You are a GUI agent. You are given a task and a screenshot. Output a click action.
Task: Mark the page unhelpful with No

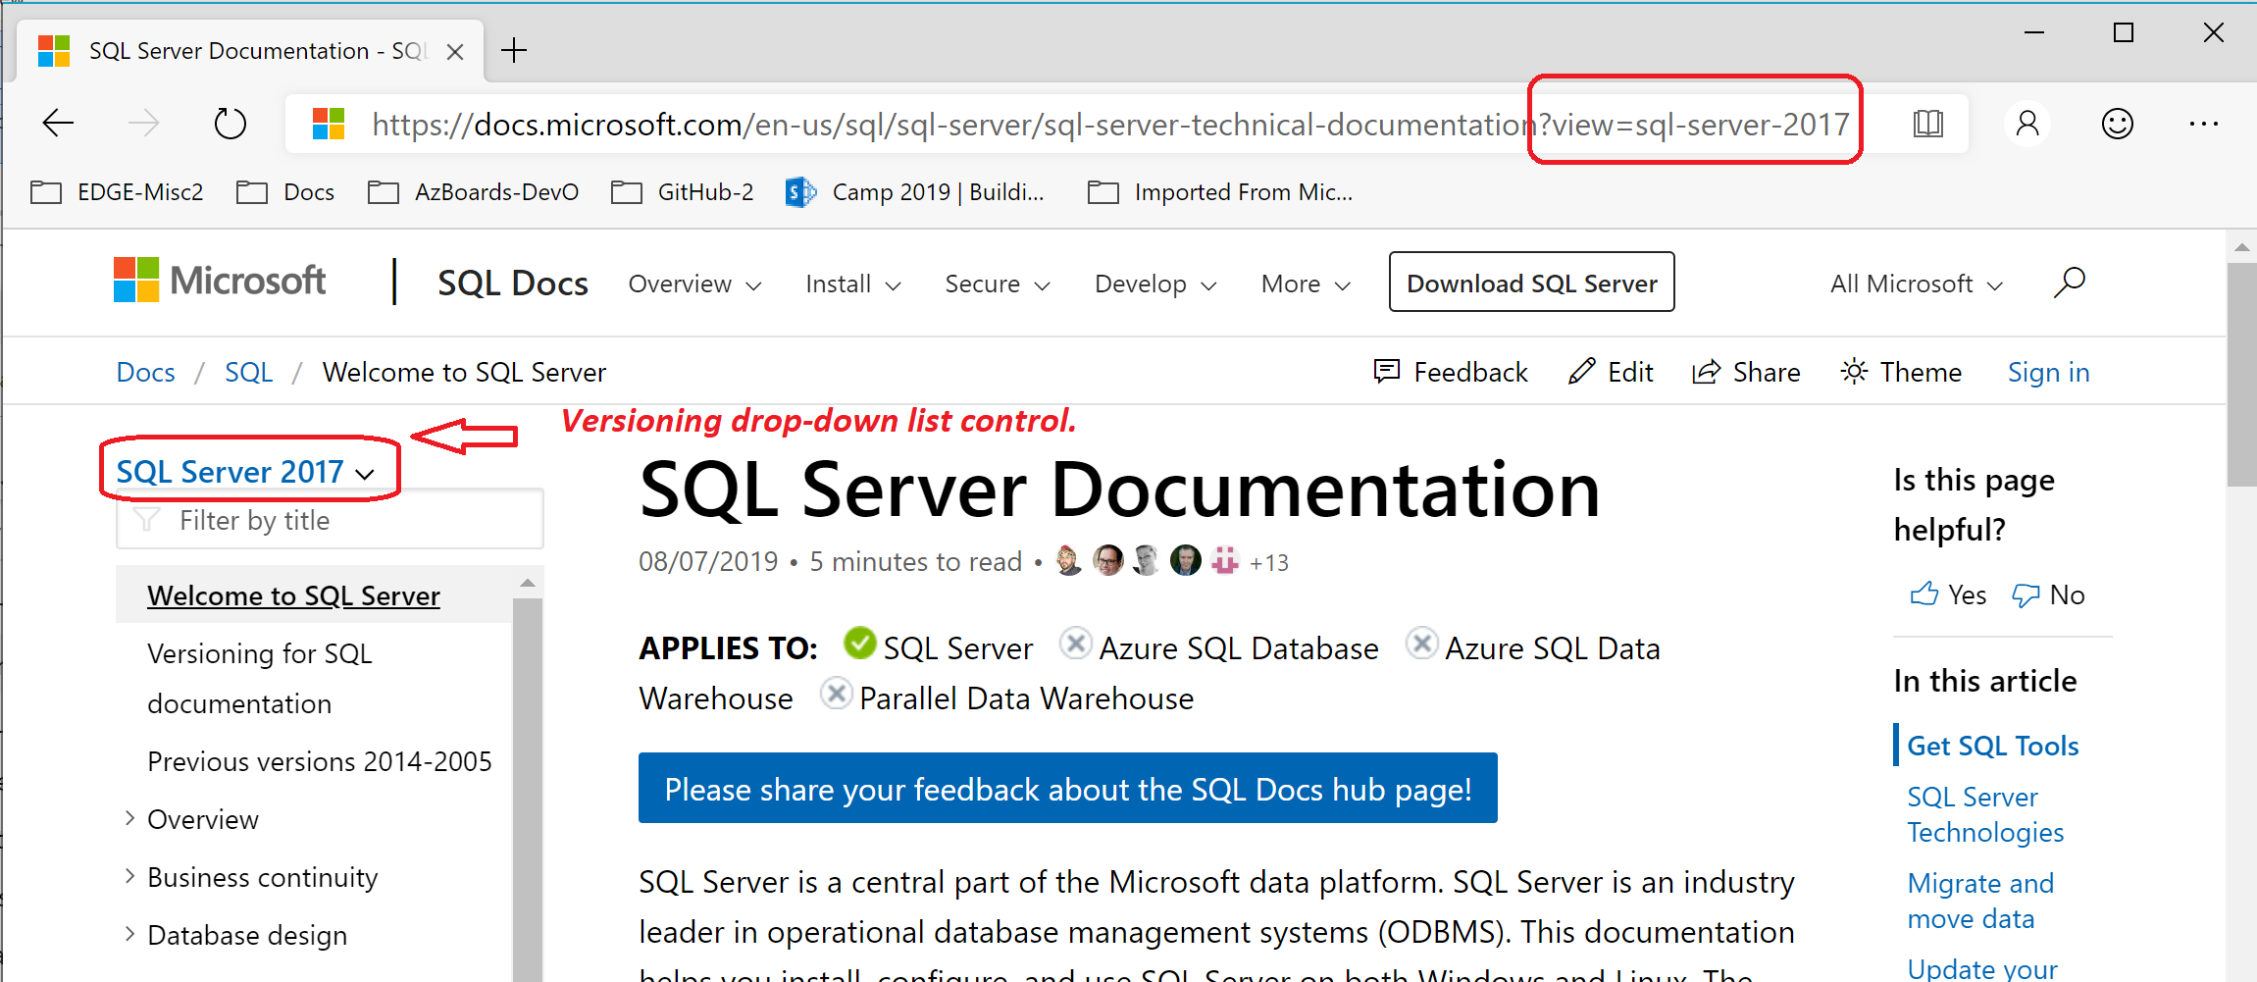[x=2049, y=594]
